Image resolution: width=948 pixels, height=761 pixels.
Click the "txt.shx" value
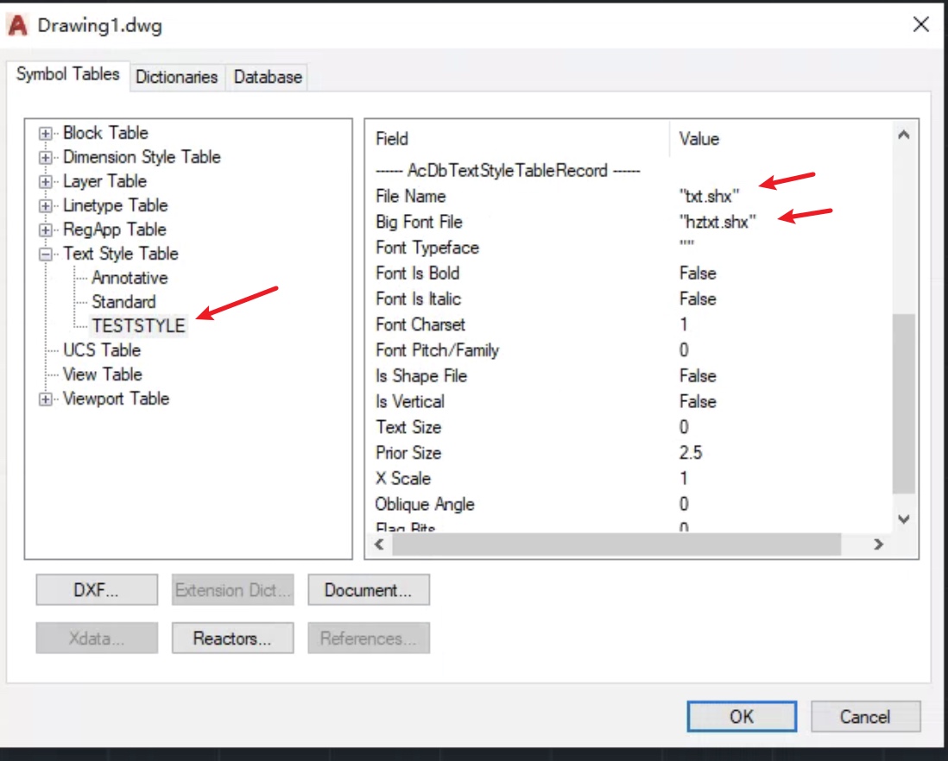(709, 197)
